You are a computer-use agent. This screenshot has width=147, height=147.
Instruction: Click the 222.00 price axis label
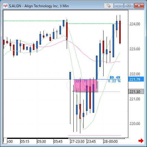[x=135, y=74]
